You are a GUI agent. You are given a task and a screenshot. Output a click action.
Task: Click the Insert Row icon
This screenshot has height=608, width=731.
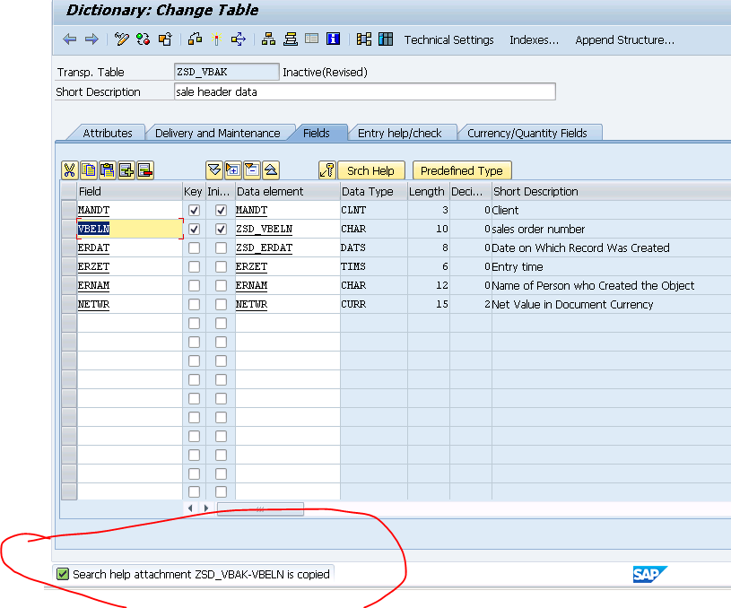(126, 169)
